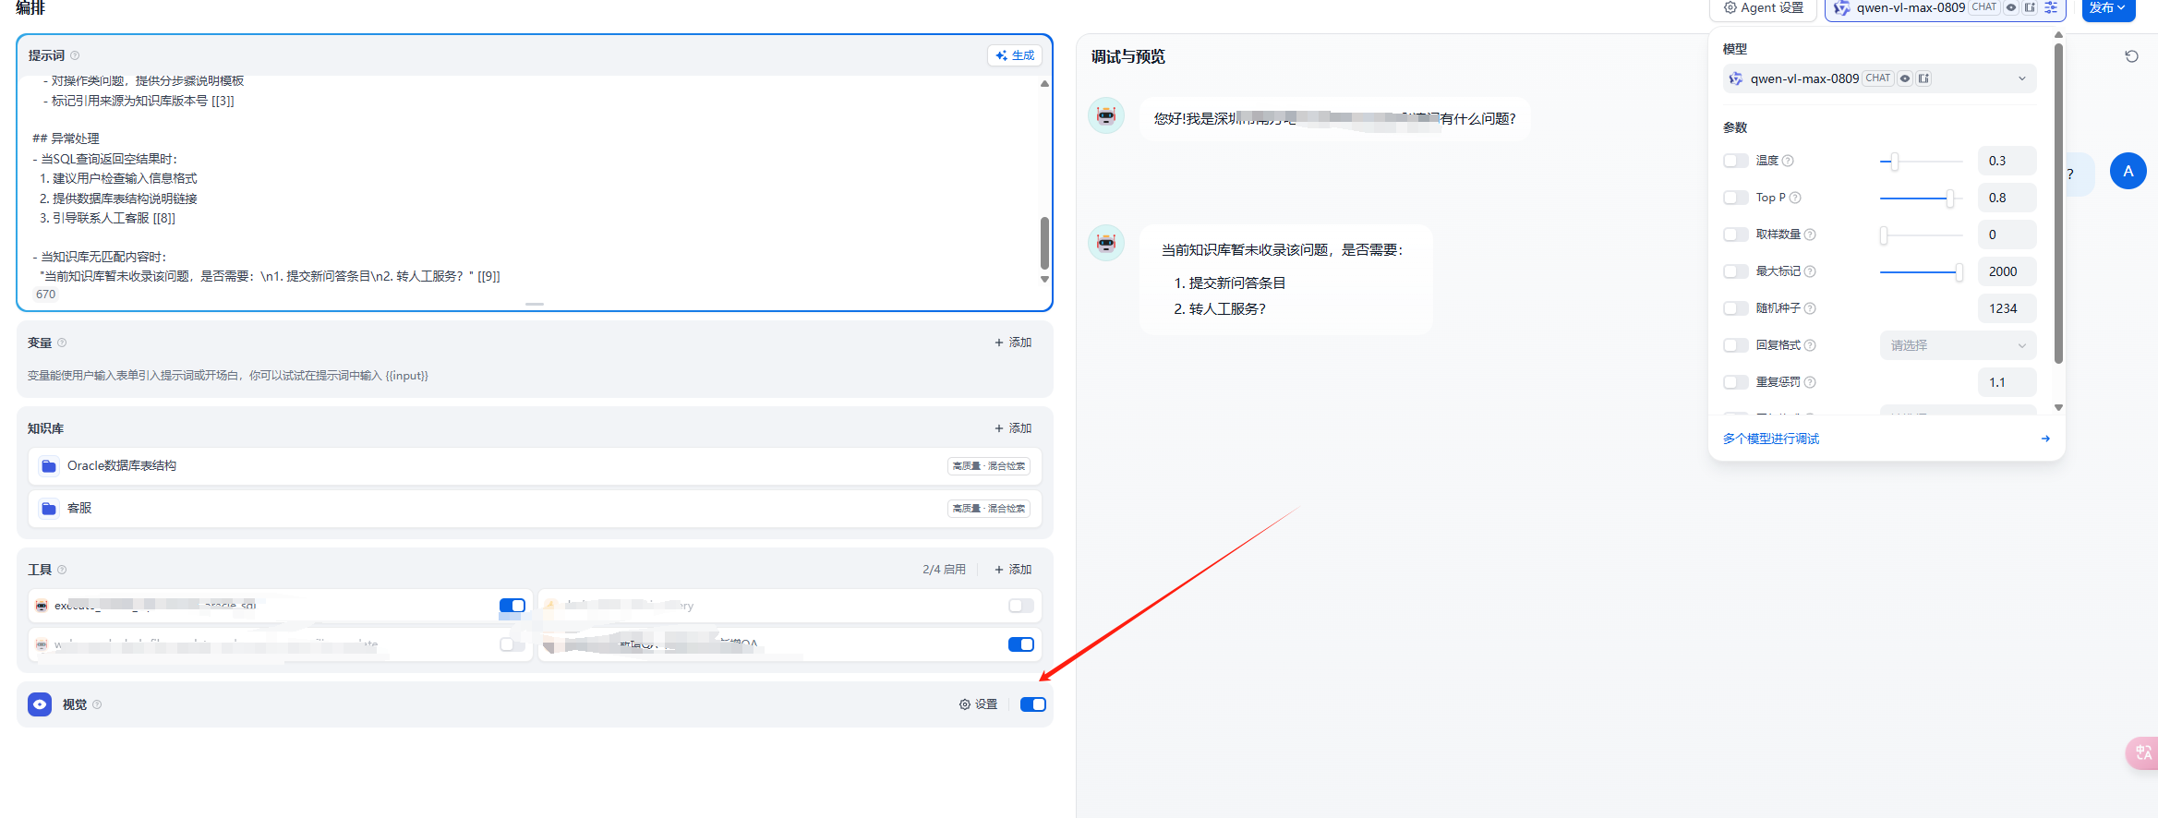Click the translate floating icon at right edge
2158x818 pixels.
[2143, 752]
